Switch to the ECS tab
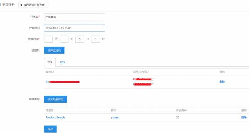 pos(50,62)
